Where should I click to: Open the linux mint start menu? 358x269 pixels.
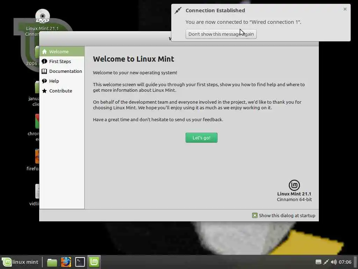tap(20, 262)
